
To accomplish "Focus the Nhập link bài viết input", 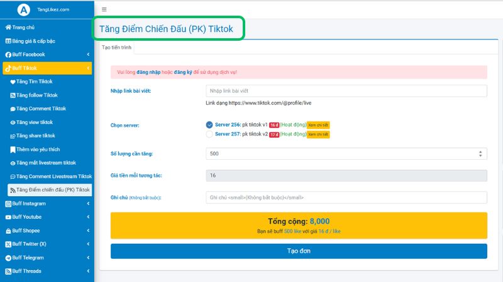I will 346,91.
